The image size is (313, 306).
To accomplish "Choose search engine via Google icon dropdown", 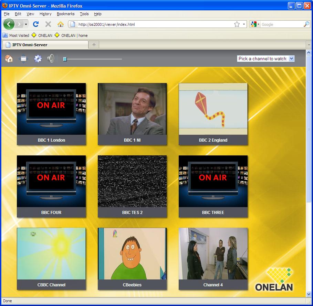I will (255, 24).
